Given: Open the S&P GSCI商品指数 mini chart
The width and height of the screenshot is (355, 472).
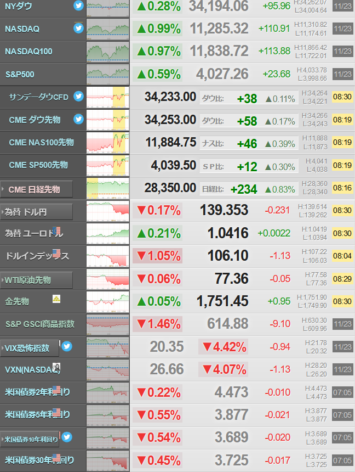Looking at the screenshot, I should pos(107,324).
